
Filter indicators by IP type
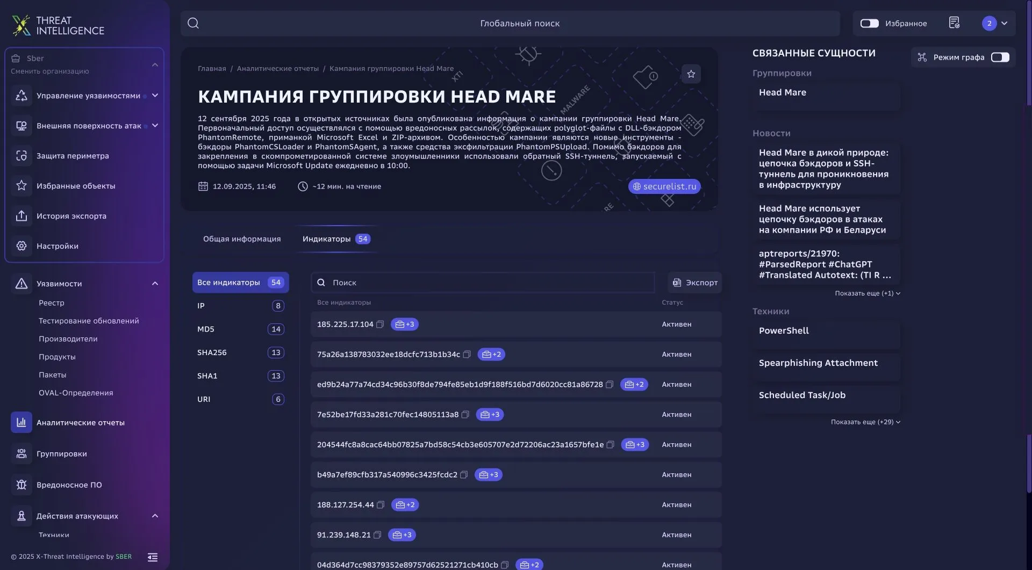[240, 306]
